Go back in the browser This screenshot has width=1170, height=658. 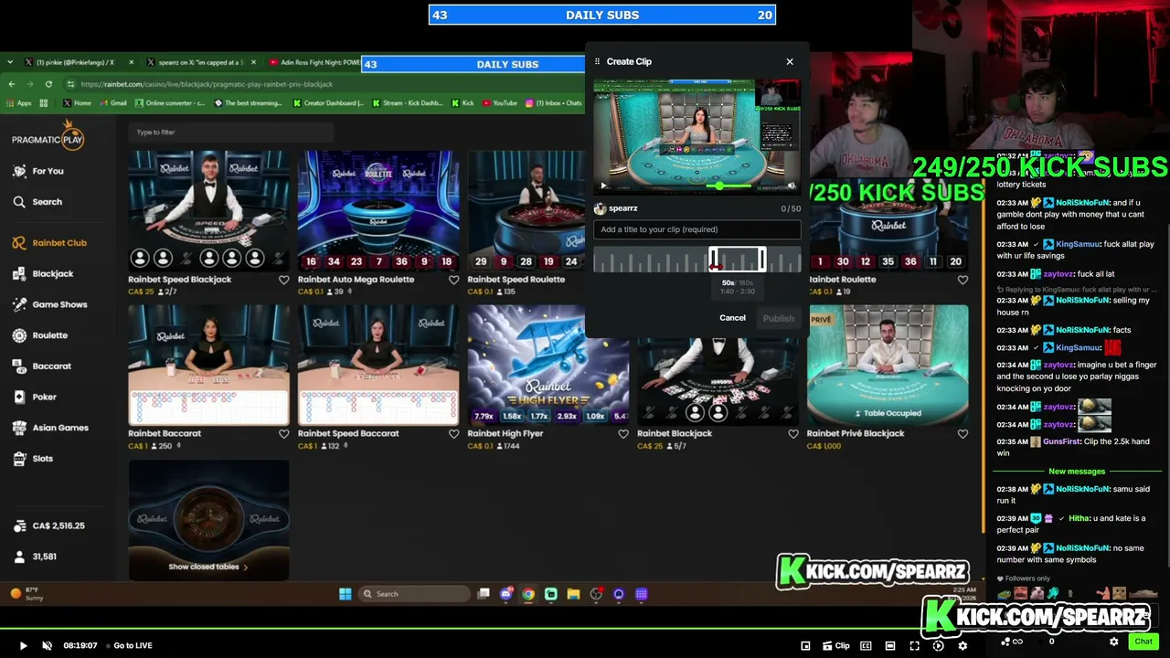point(12,84)
